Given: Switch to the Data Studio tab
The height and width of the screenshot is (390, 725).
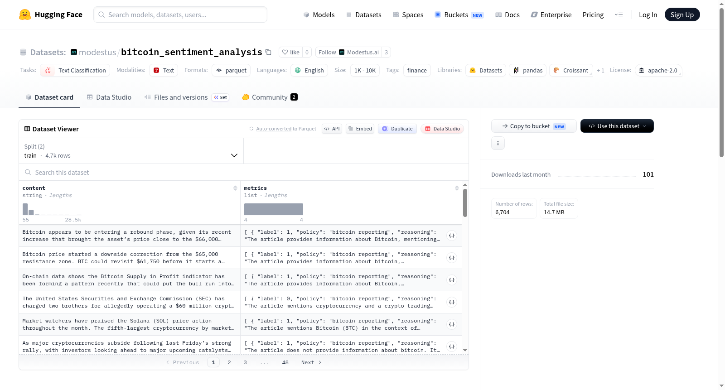Looking at the screenshot, I should click(x=109, y=97).
